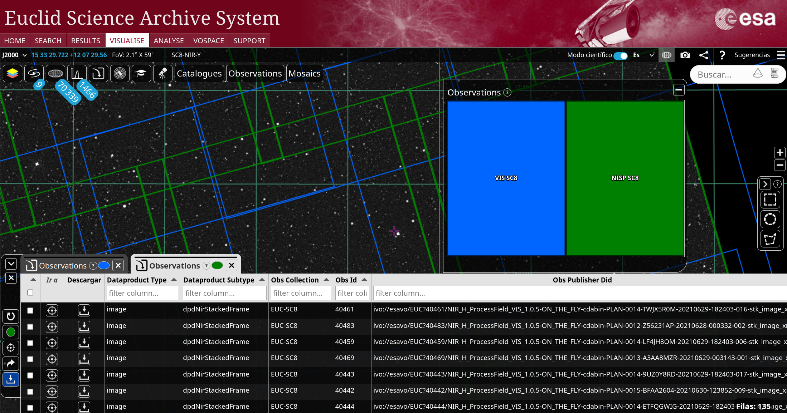Open the concentric circles target icon
This screenshot has width=787, height=413.
(x=120, y=74)
